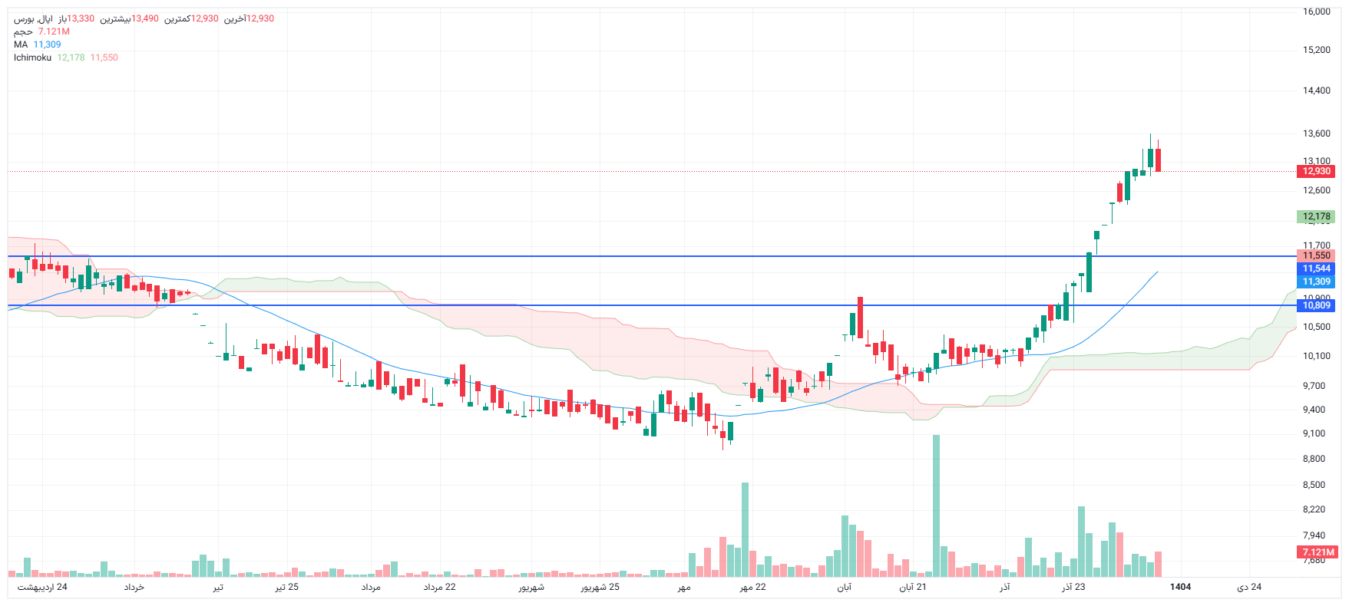Click the حجم volume legend label
The height and width of the screenshot is (606, 1349).
[23, 31]
